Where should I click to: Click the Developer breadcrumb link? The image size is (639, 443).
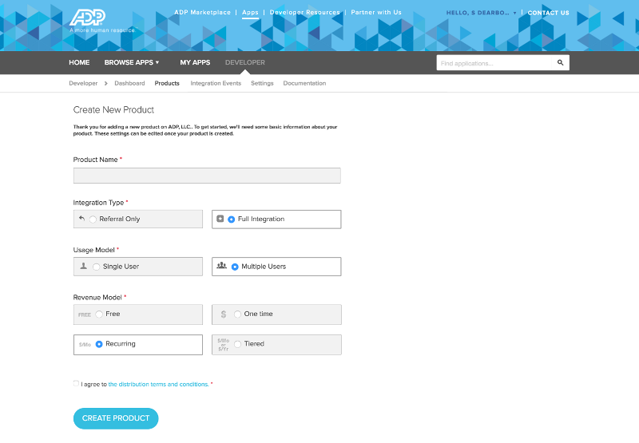click(83, 84)
